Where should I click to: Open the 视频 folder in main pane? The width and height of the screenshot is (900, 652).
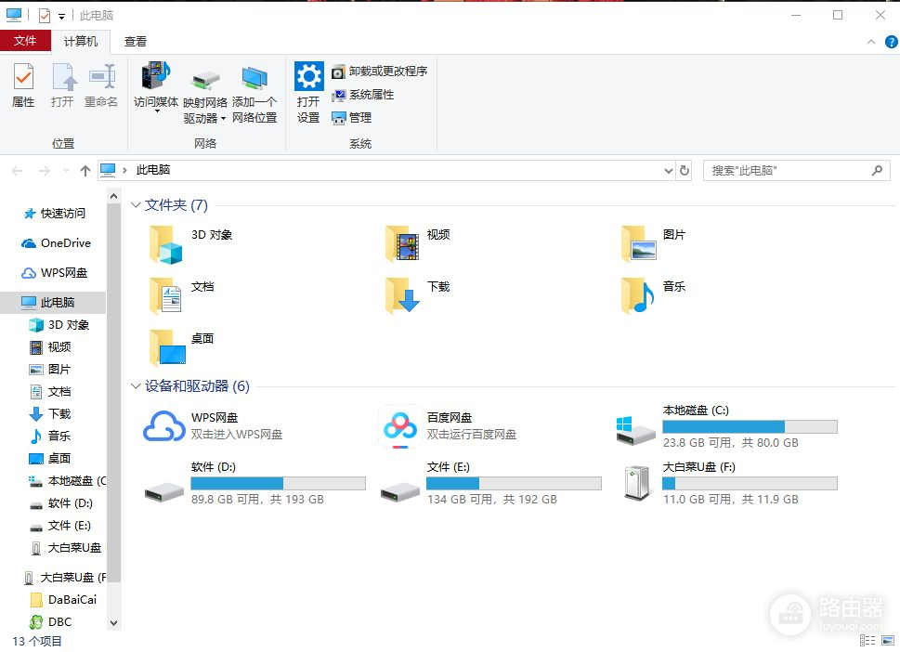pos(418,244)
